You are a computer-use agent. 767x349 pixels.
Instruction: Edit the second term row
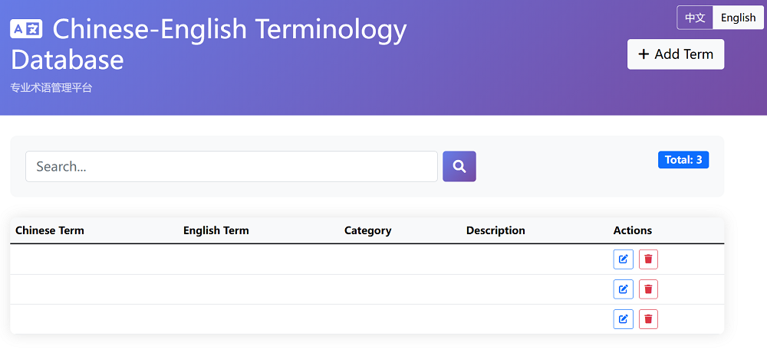[x=623, y=289]
